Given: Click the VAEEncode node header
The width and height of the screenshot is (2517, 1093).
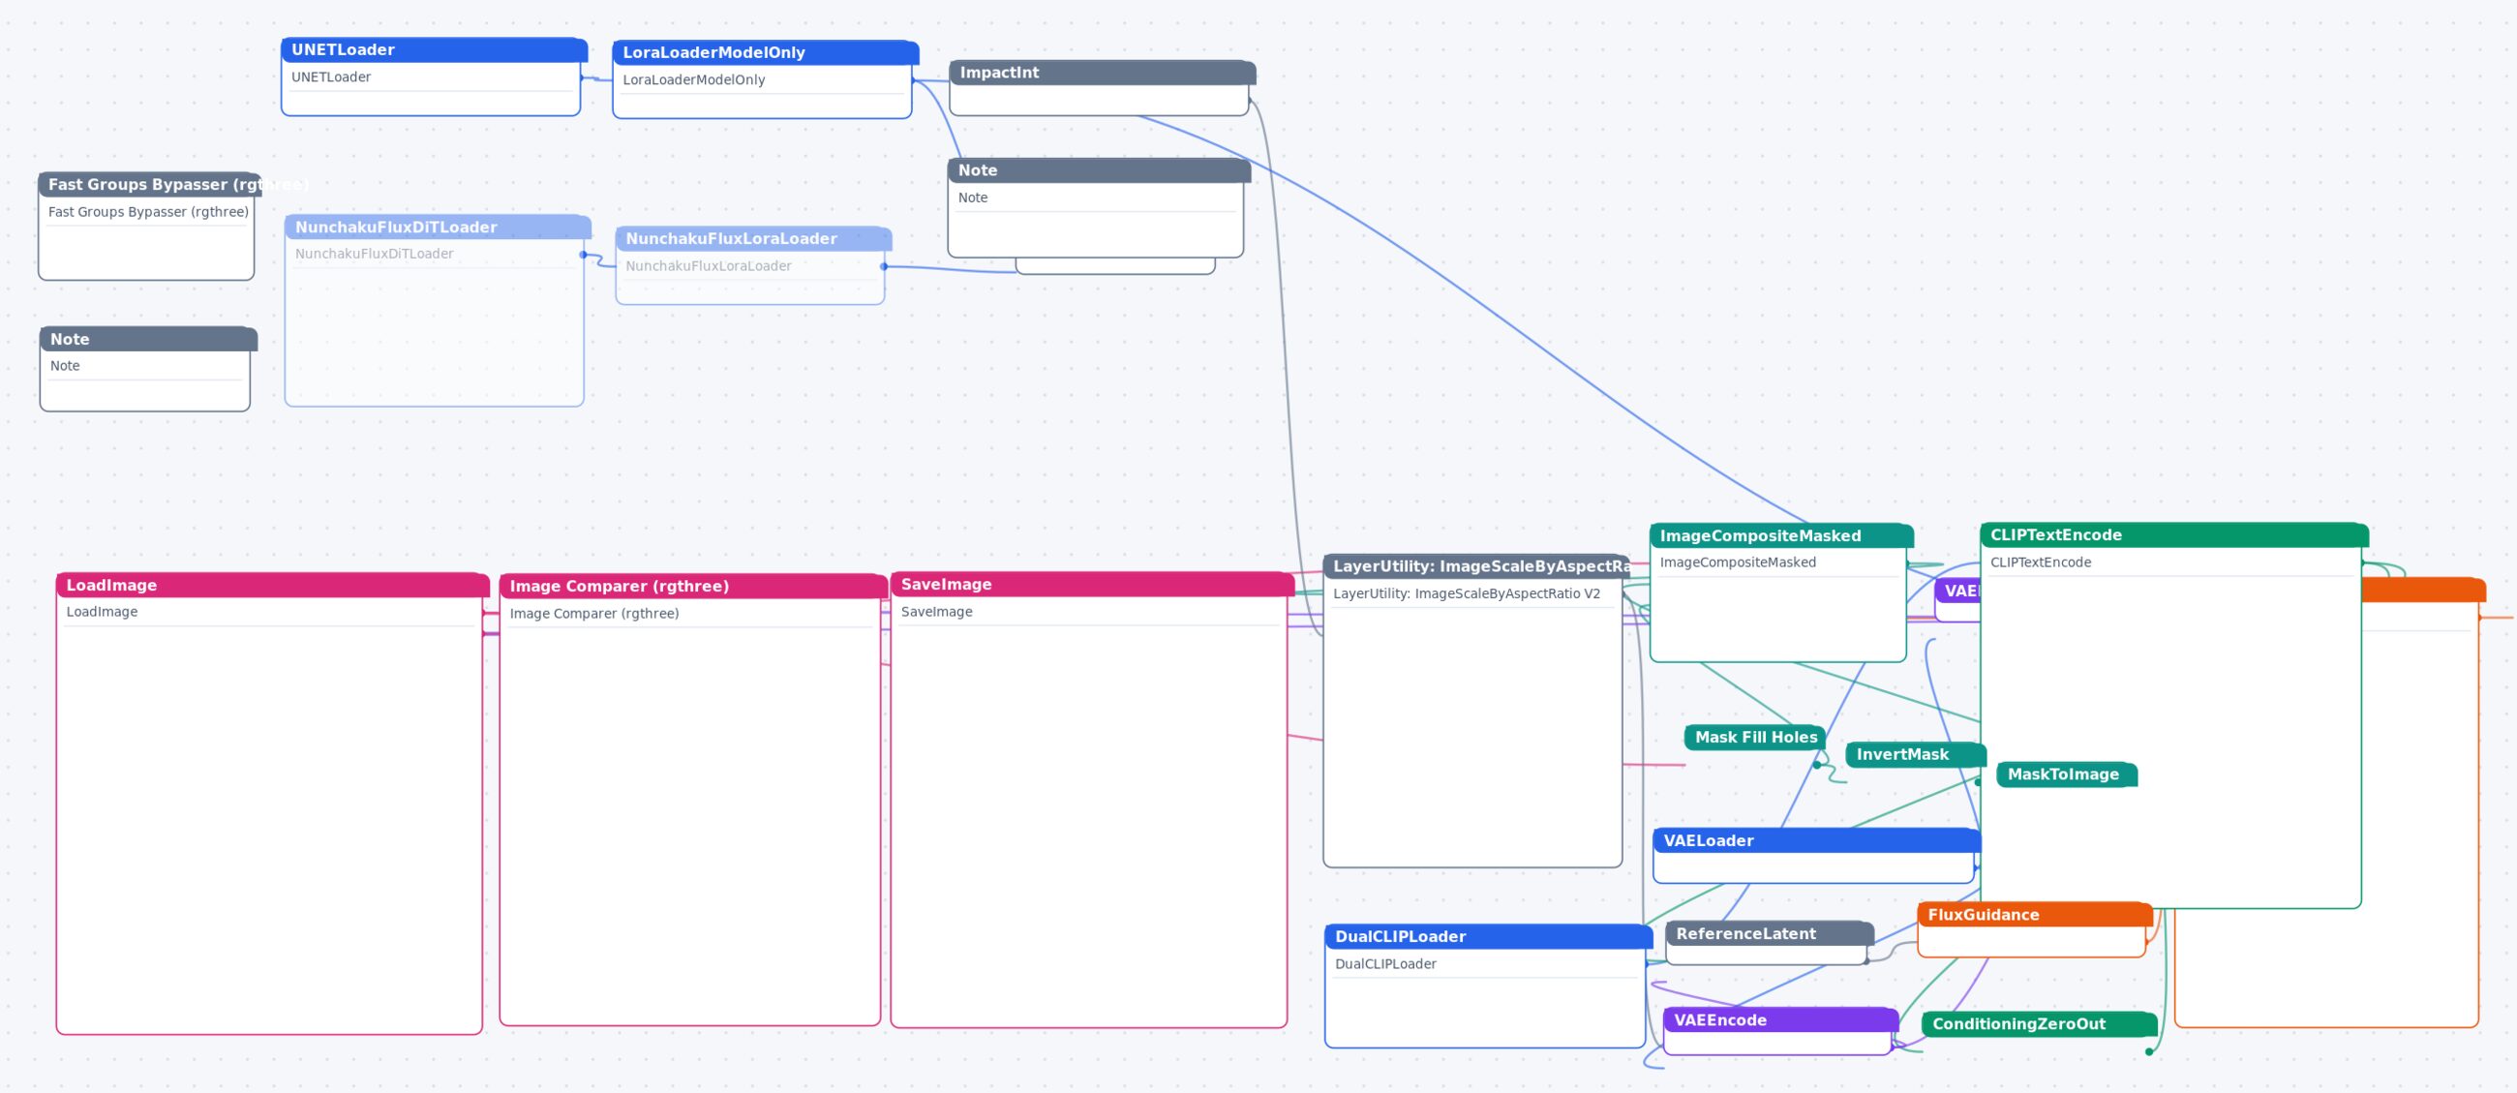Looking at the screenshot, I should (x=1780, y=1019).
